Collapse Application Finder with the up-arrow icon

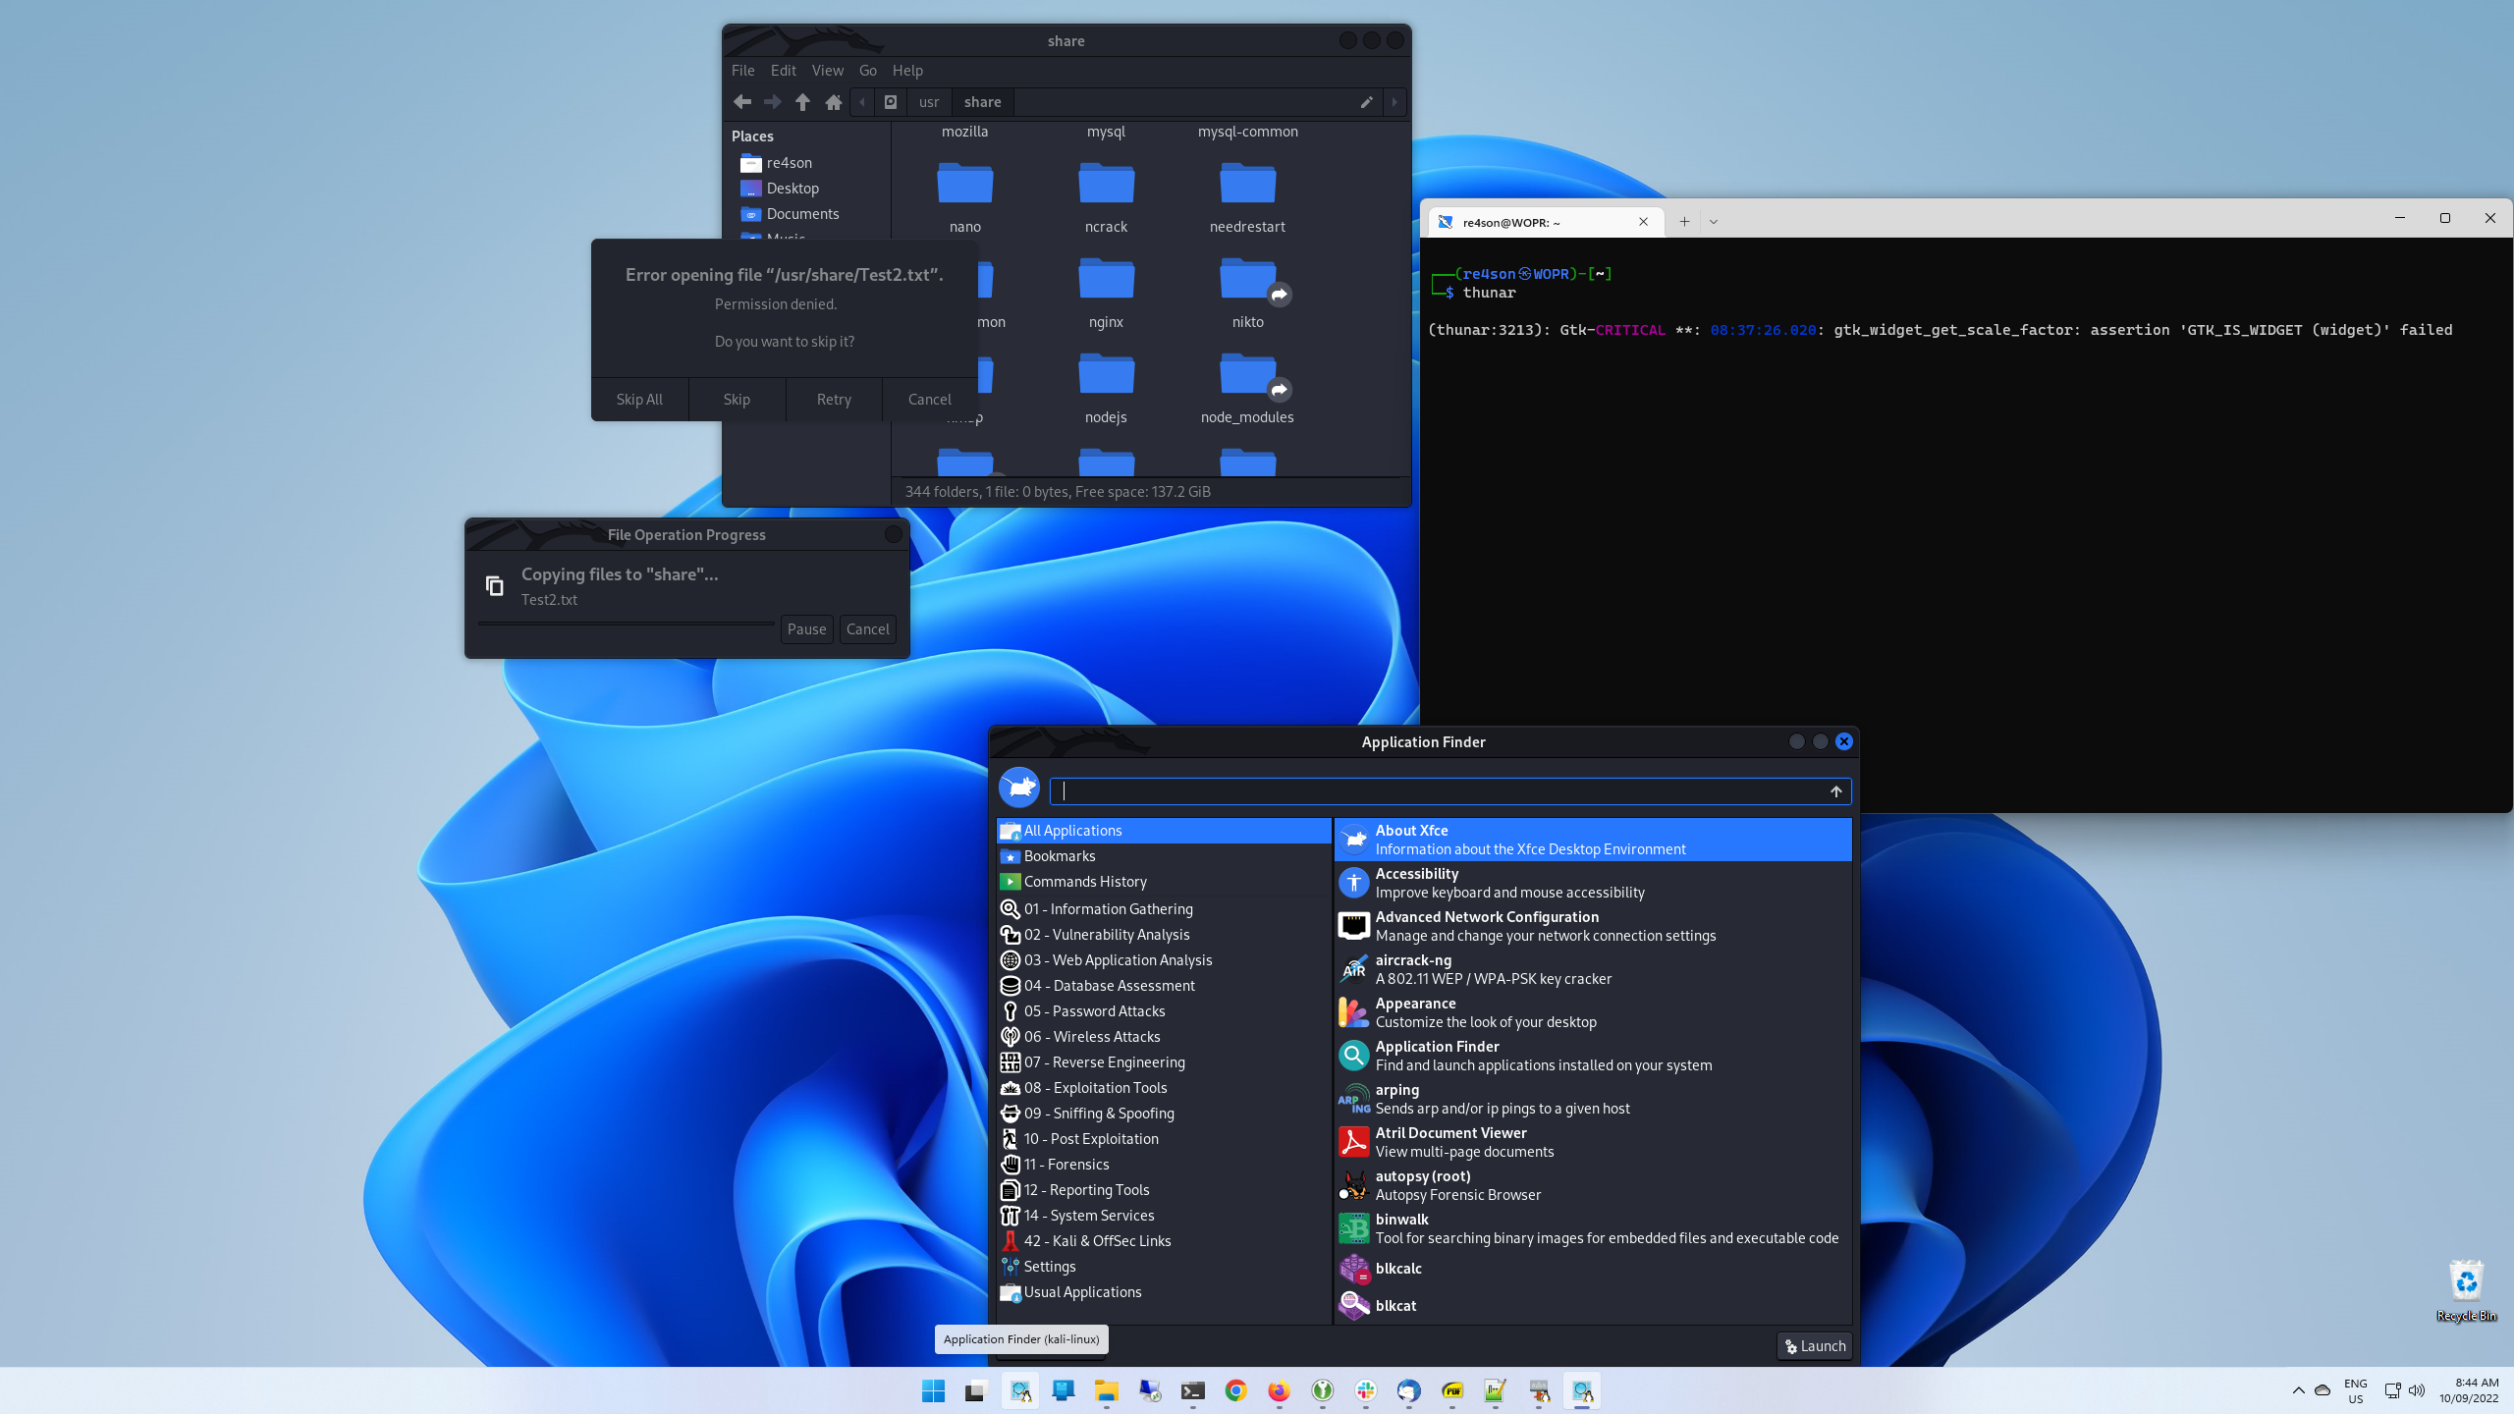tap(1835, 791)
